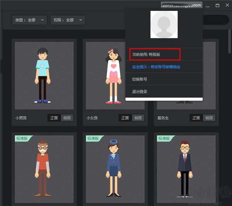Click the 标准版 badge on grandpa card
The image size is (232, 206).
point(22,138)
